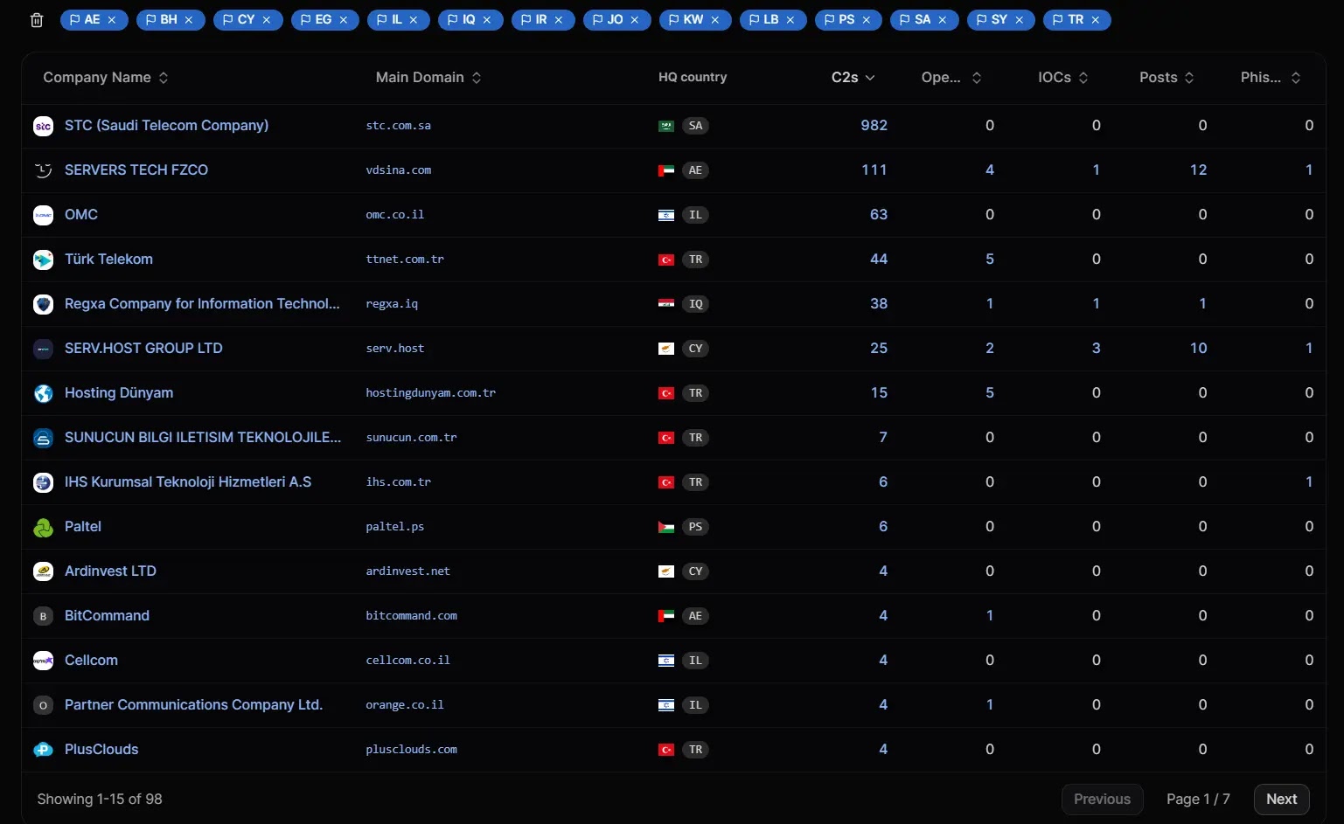Open SUNUCUN BILGI ILETISIM TEKNOLOJILE... entry
The image size is (1344, 824).
tap(203, 438)
